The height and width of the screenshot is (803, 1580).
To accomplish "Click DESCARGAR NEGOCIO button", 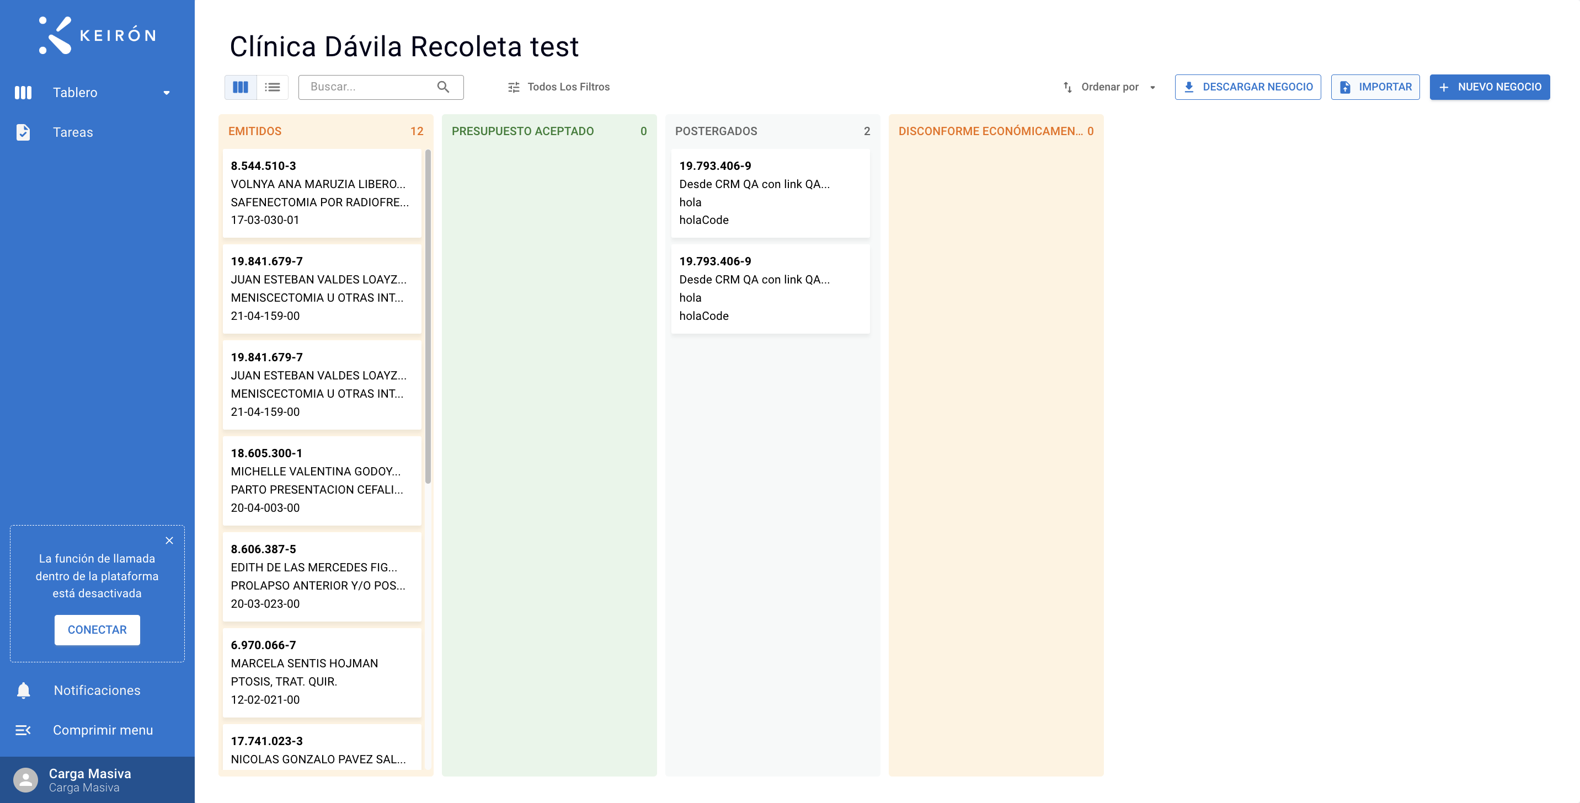I will (x=1247, y=87).
